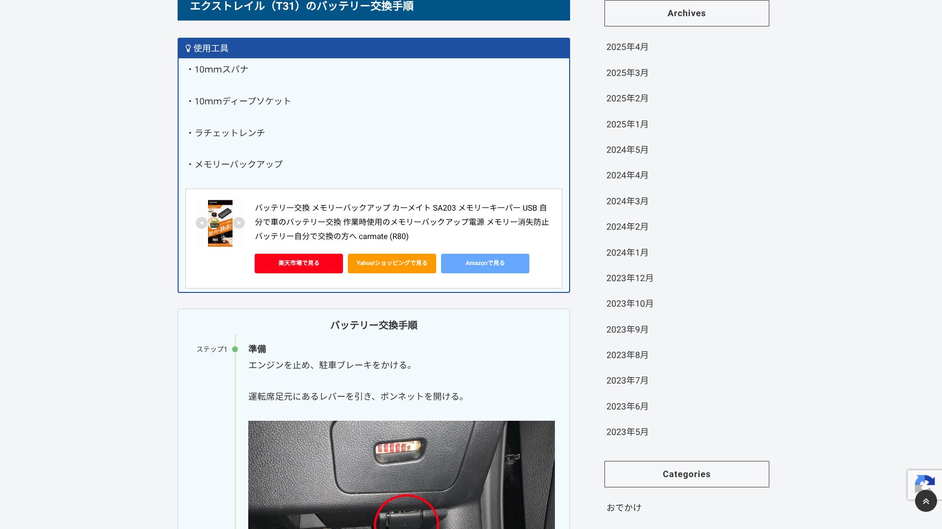
Task: Click the メモリーバックアップ list item
Action: (x=235, y=164)
